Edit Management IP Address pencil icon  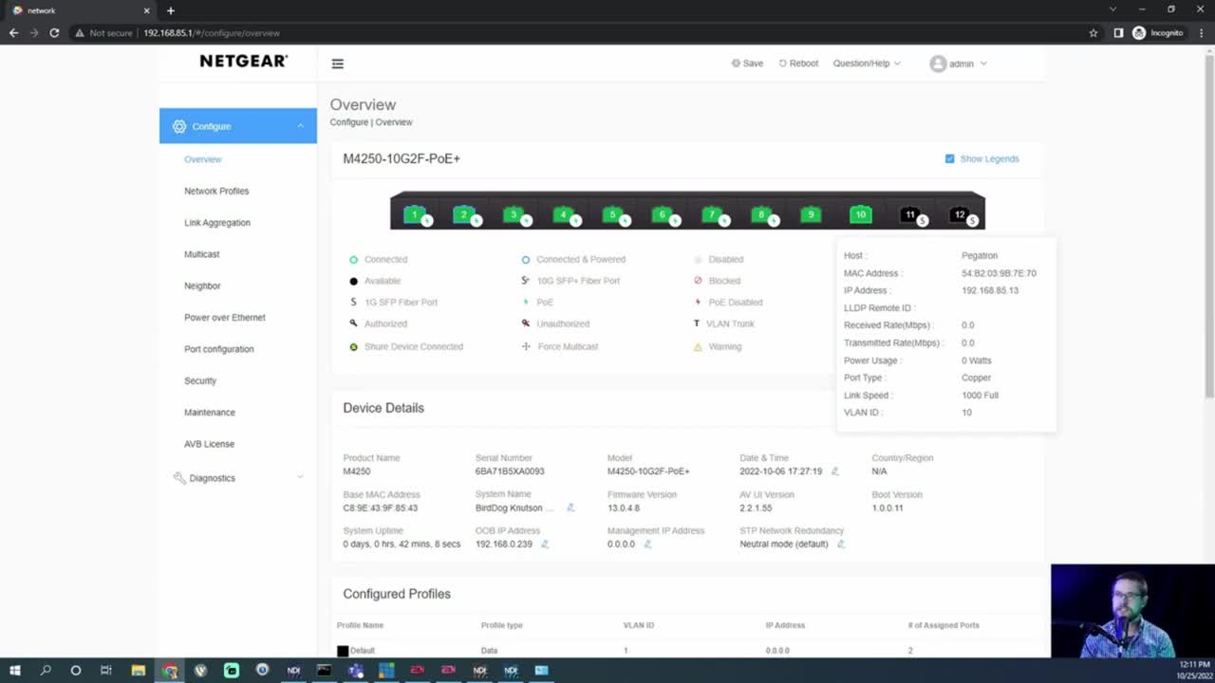pyautogui.click(x=647, y=545)
